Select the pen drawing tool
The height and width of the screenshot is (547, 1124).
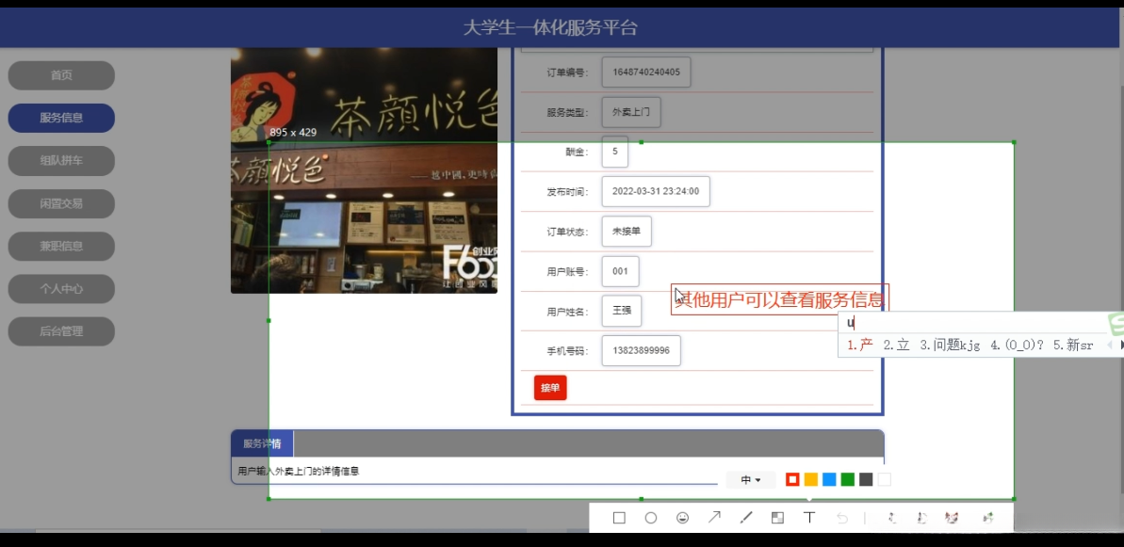746,517
